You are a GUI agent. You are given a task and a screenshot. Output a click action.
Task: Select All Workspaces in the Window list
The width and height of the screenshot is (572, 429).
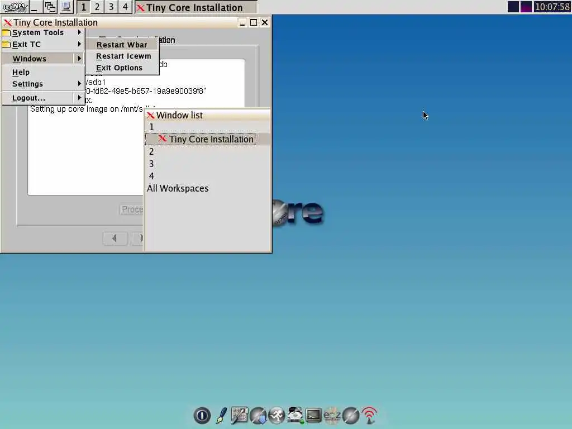pos(207,188)
